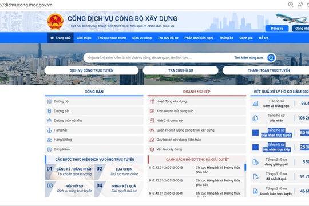Click the scrollbar of the resolved records list

pyautogui.click(x=245, y=167)
